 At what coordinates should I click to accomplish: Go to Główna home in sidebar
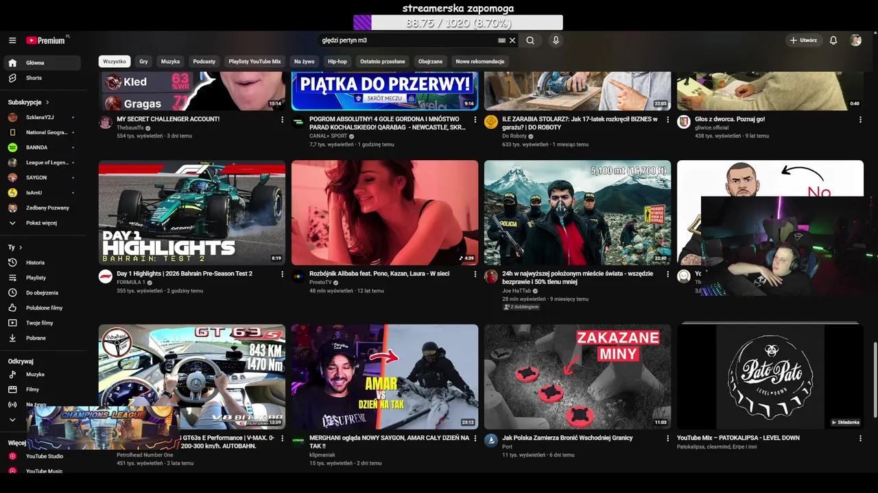pos(44,63)
